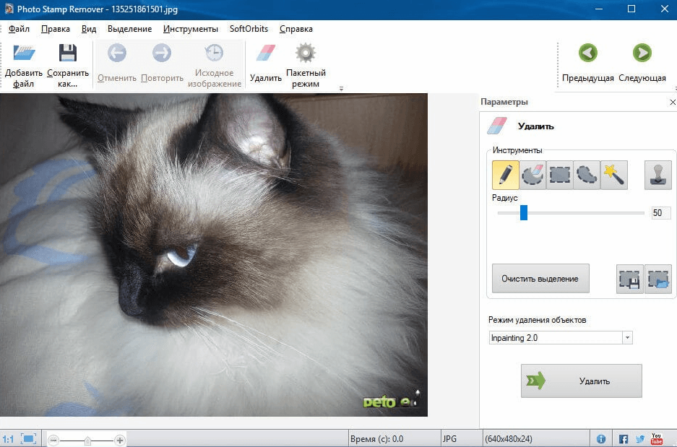The height and width of the screenshot is (447, 677).
Task: Toggle the 1:1 zoom mode
Action: coord(8,439)
